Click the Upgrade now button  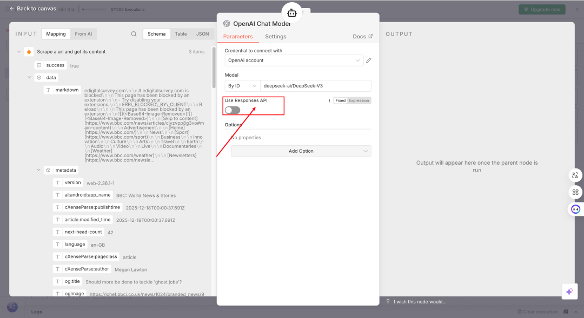coord(542,9)
